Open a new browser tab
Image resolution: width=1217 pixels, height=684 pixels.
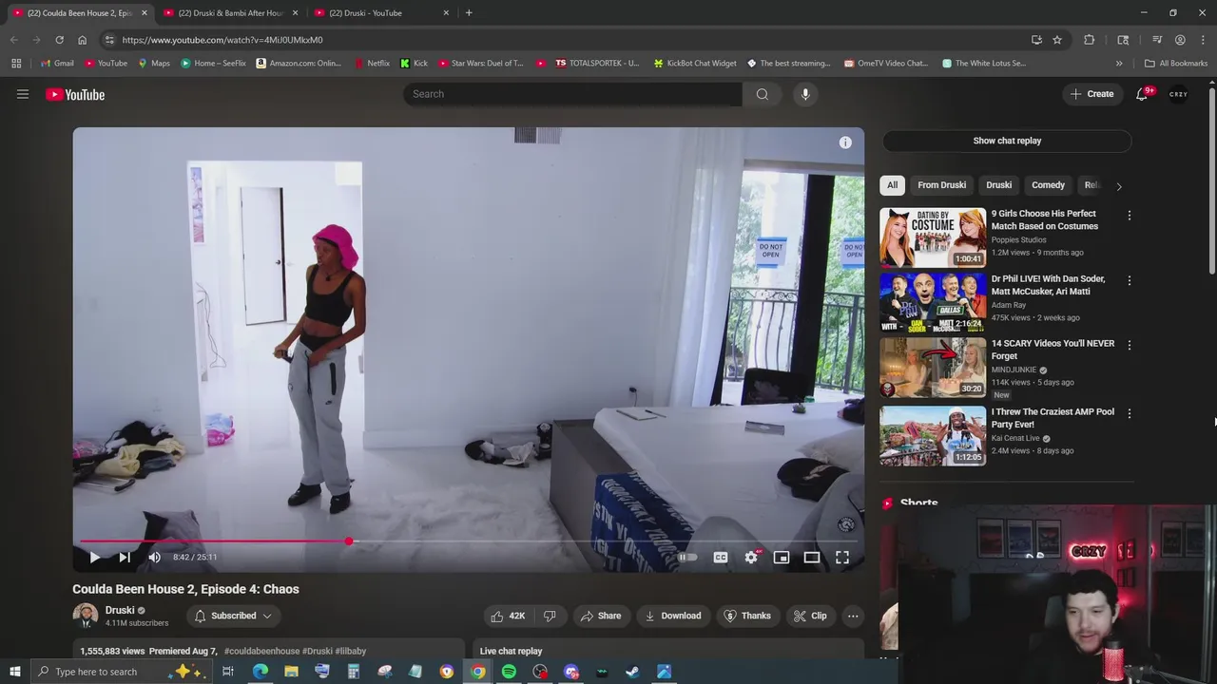[x=469, y=13]
